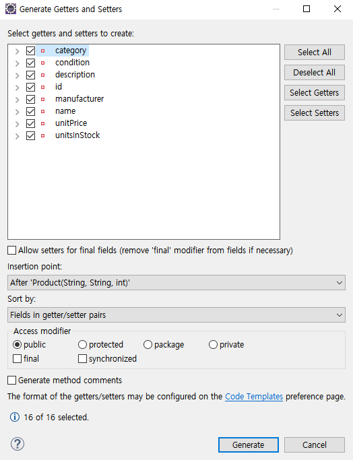
Task: Click the Generate button
Action: point(248,445)
